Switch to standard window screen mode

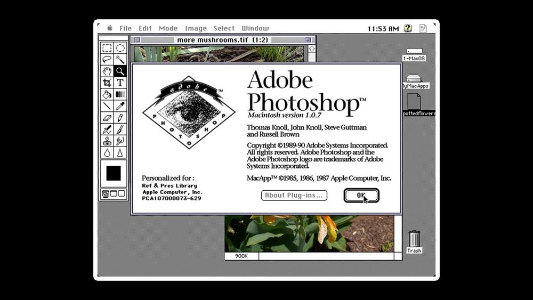106,193
